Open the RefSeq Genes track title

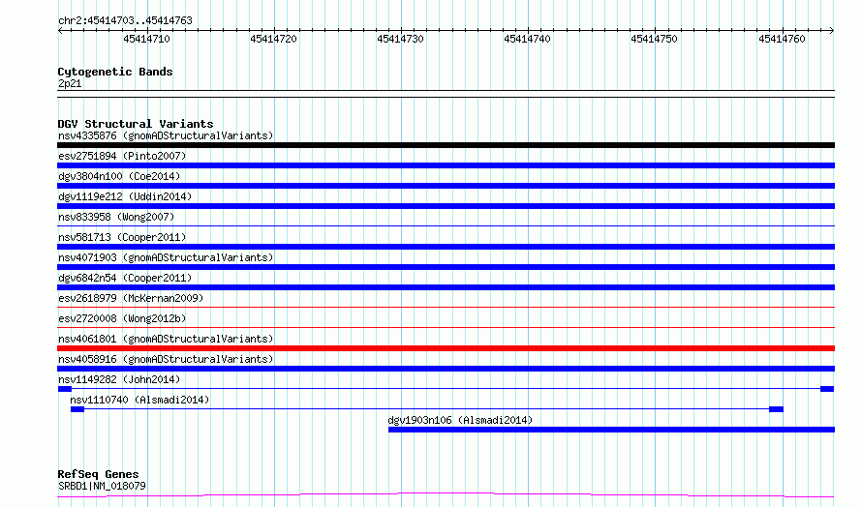point(99,474)
